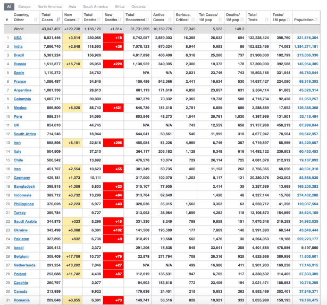This screenshot has width=327, height=305.
Task: Sort by Total Deaths column header
Action: pyautogui.click(x=92, y=18)
